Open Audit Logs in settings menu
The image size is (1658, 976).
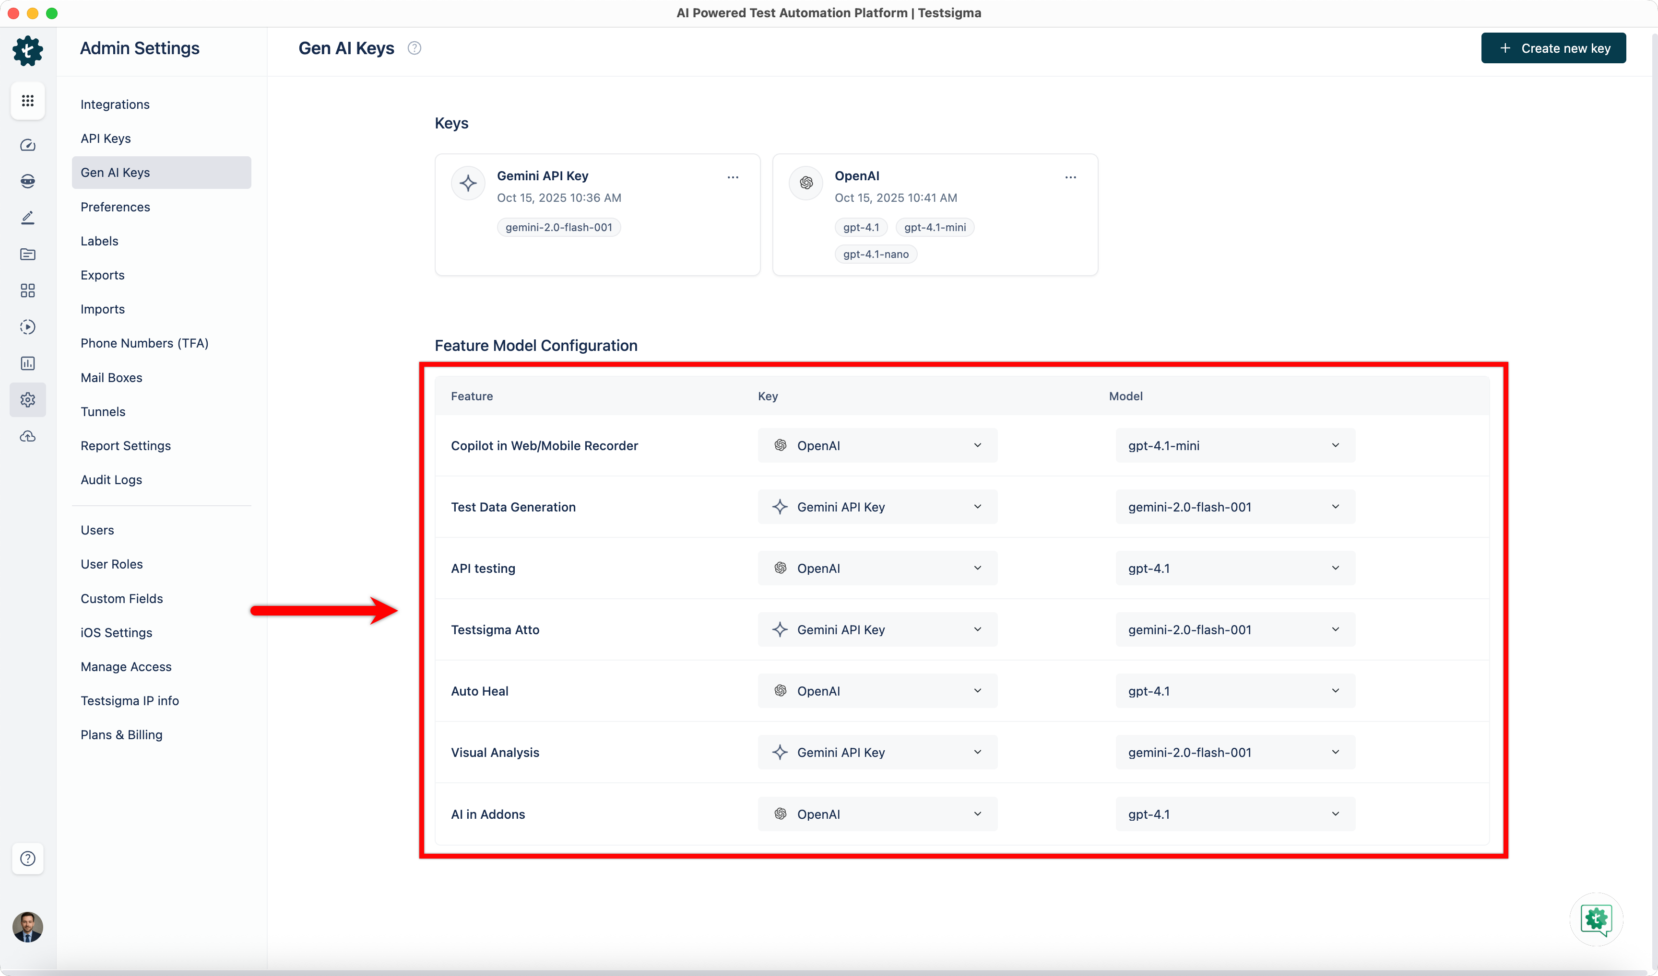click(111, 479)
